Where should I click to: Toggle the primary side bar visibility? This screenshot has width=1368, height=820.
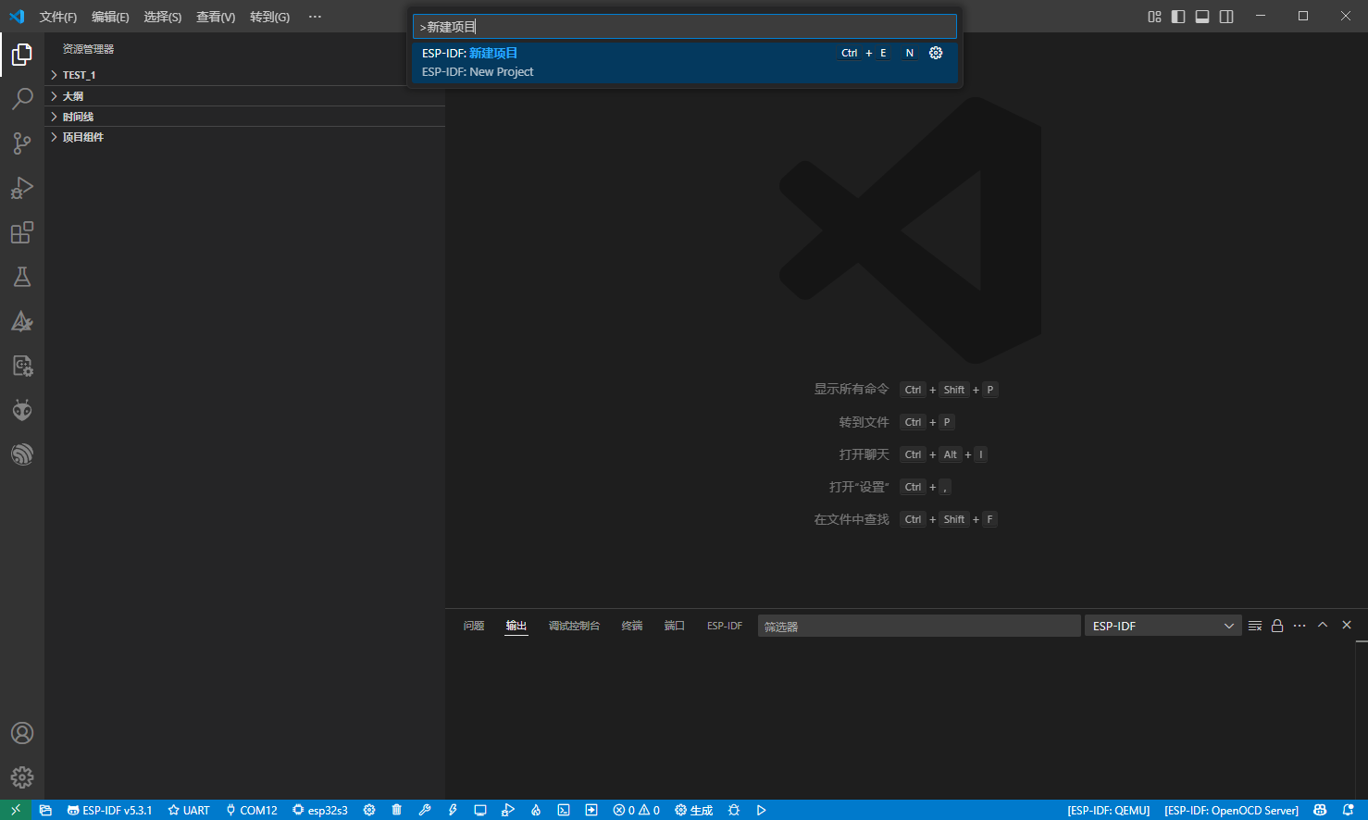(x=1178, y=17)
